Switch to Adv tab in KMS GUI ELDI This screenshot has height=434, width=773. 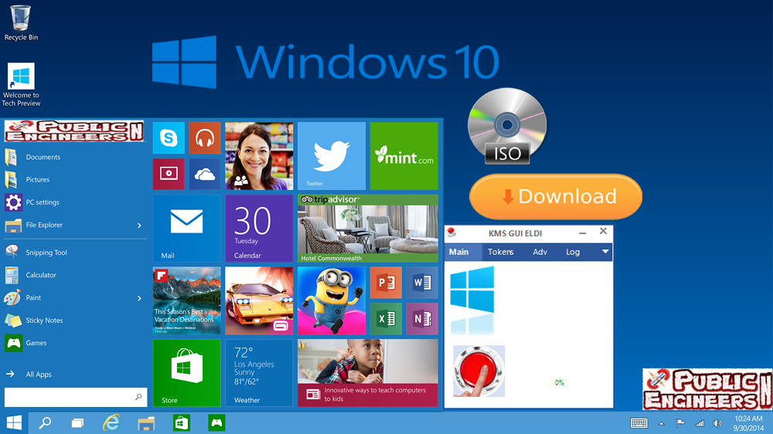click(x=540, y=252)
